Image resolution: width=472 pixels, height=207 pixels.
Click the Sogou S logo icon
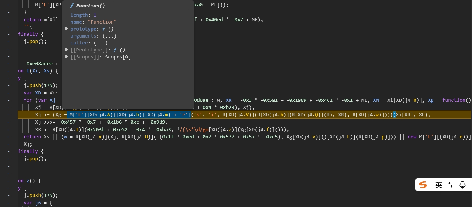(x=423, y=185)
